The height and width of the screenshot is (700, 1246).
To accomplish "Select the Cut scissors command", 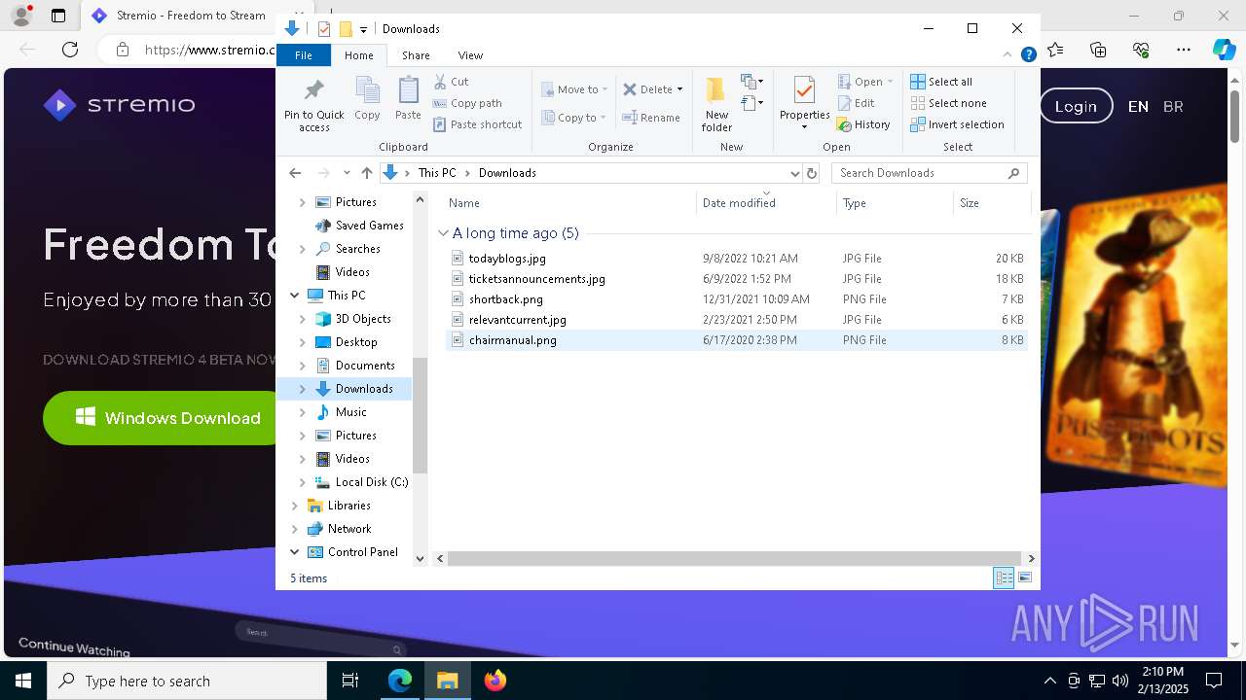I will tap(451, 82).
